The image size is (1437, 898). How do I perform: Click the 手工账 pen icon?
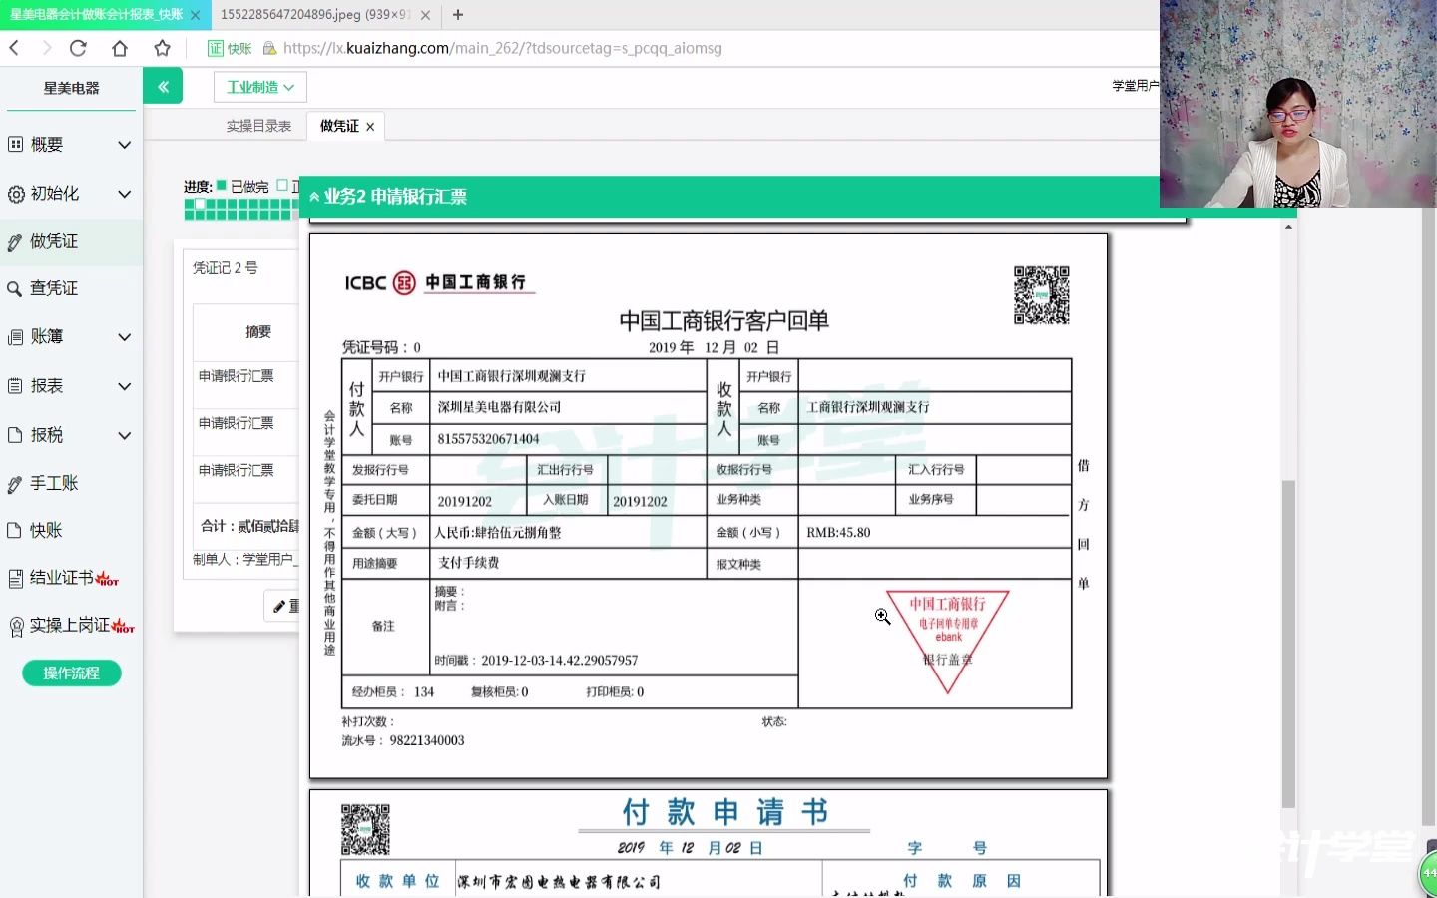(15, 484)
